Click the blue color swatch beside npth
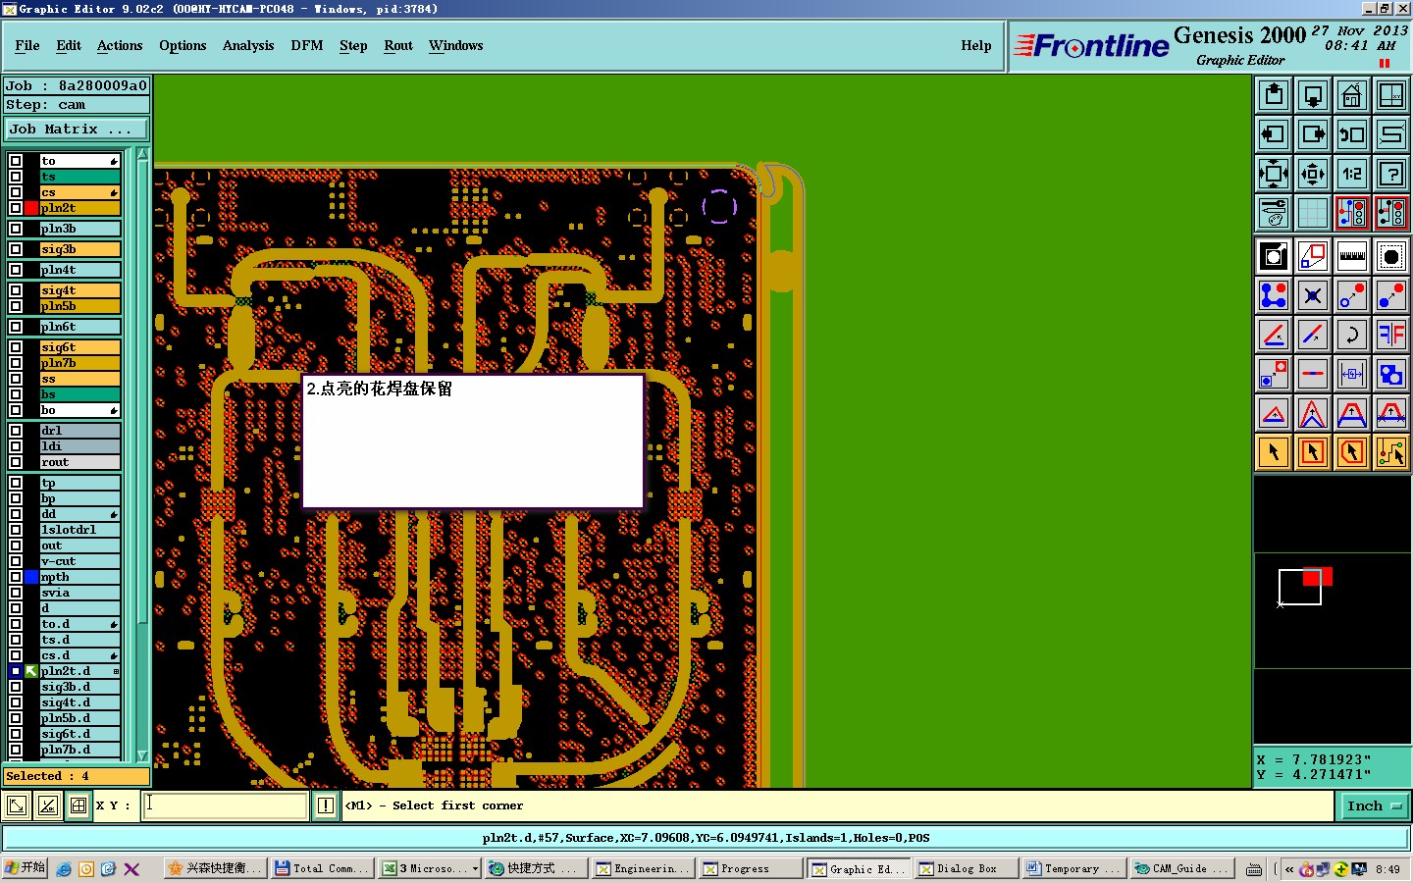The width and height of the screenshot is (1413, 883). [31, 577]
